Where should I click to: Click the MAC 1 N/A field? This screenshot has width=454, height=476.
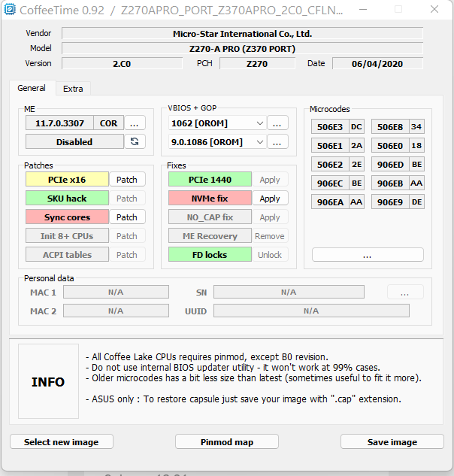[116, 292]
